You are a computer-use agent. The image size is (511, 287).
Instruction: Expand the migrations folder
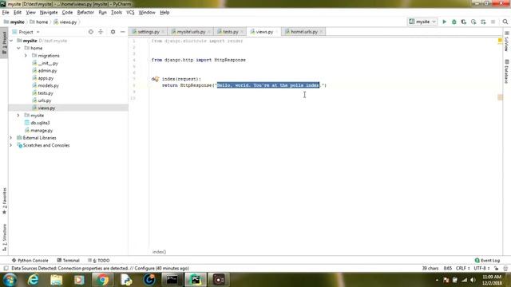26,56
